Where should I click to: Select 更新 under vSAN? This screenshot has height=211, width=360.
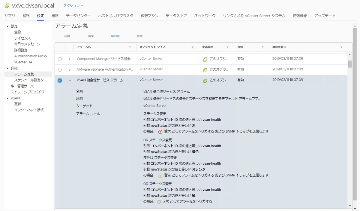pos(18,104)
